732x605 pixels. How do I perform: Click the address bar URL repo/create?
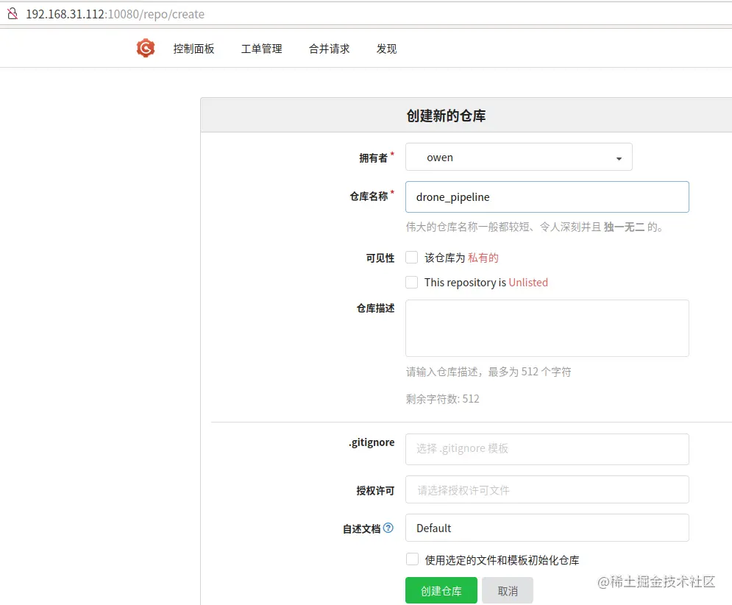[x=115, y=14]
